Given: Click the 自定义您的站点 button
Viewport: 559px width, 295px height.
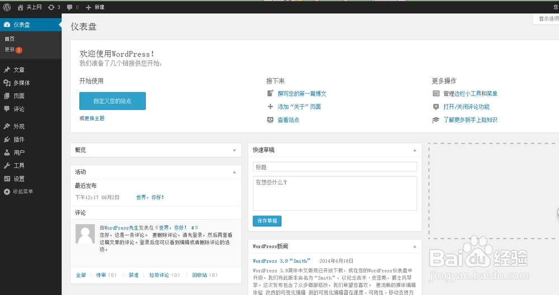Looking at the screenshot, I should 112,101.
